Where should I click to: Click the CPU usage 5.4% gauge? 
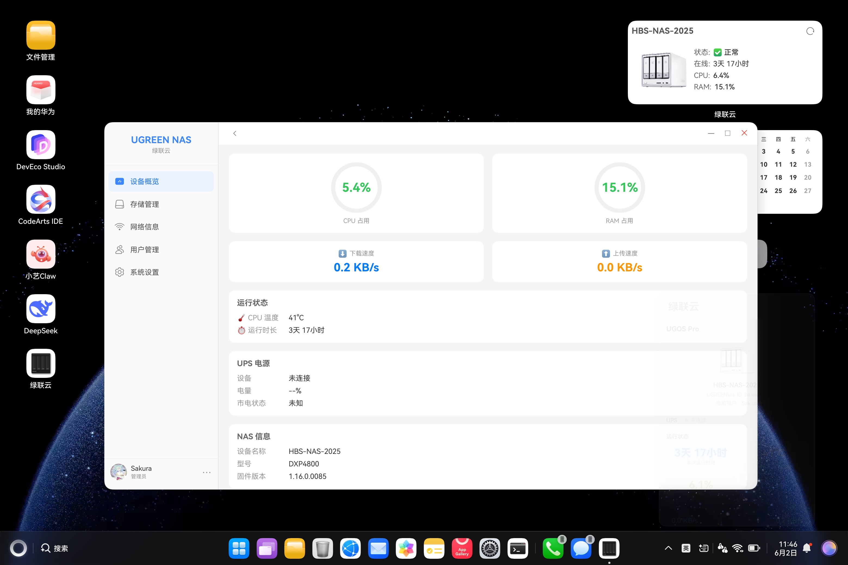[356, 187]
